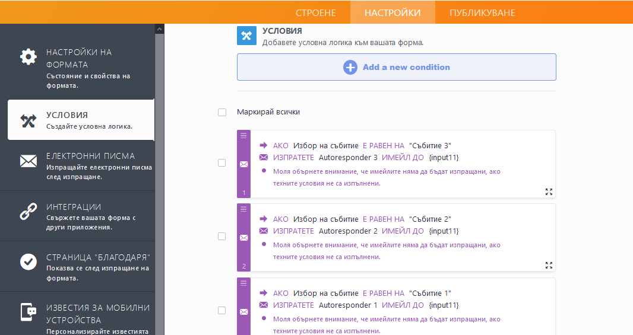This screenshot has width=633, height=335.
Task: Click the gear icon for Настройки на формата
Action: pos(28,57)
